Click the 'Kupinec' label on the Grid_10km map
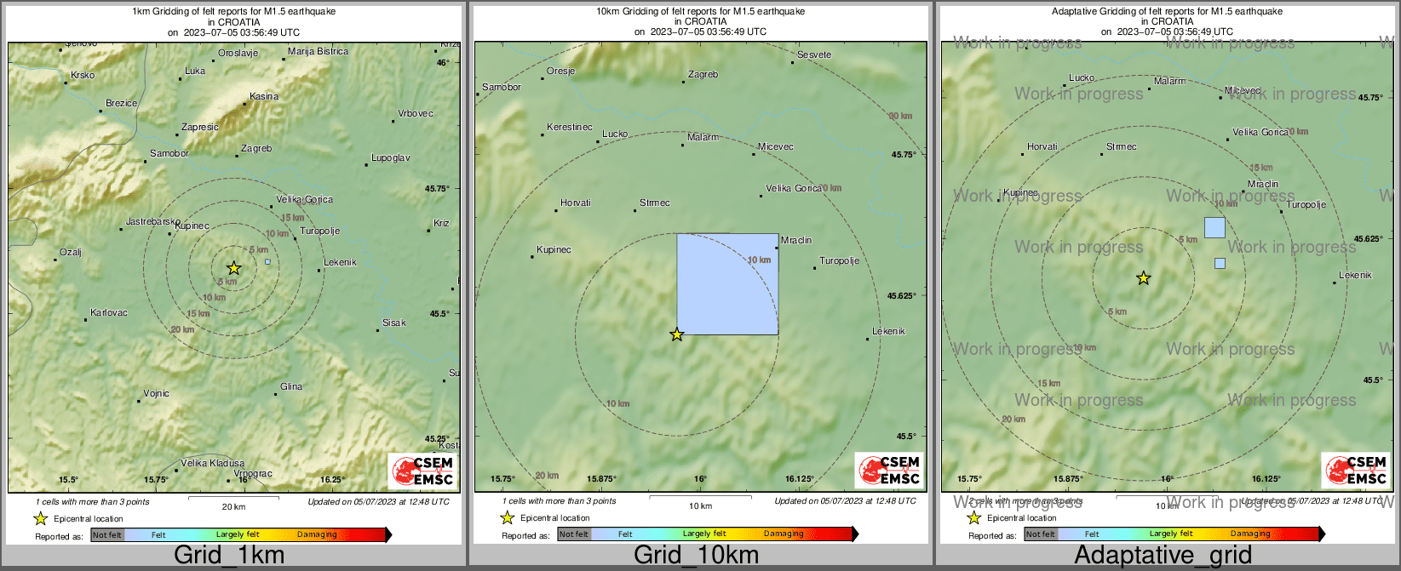 (x=554, y=250)
